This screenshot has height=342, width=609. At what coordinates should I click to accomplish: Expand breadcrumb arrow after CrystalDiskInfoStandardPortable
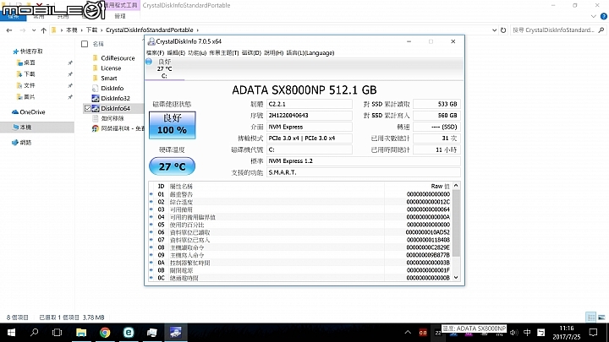point(198,30)
